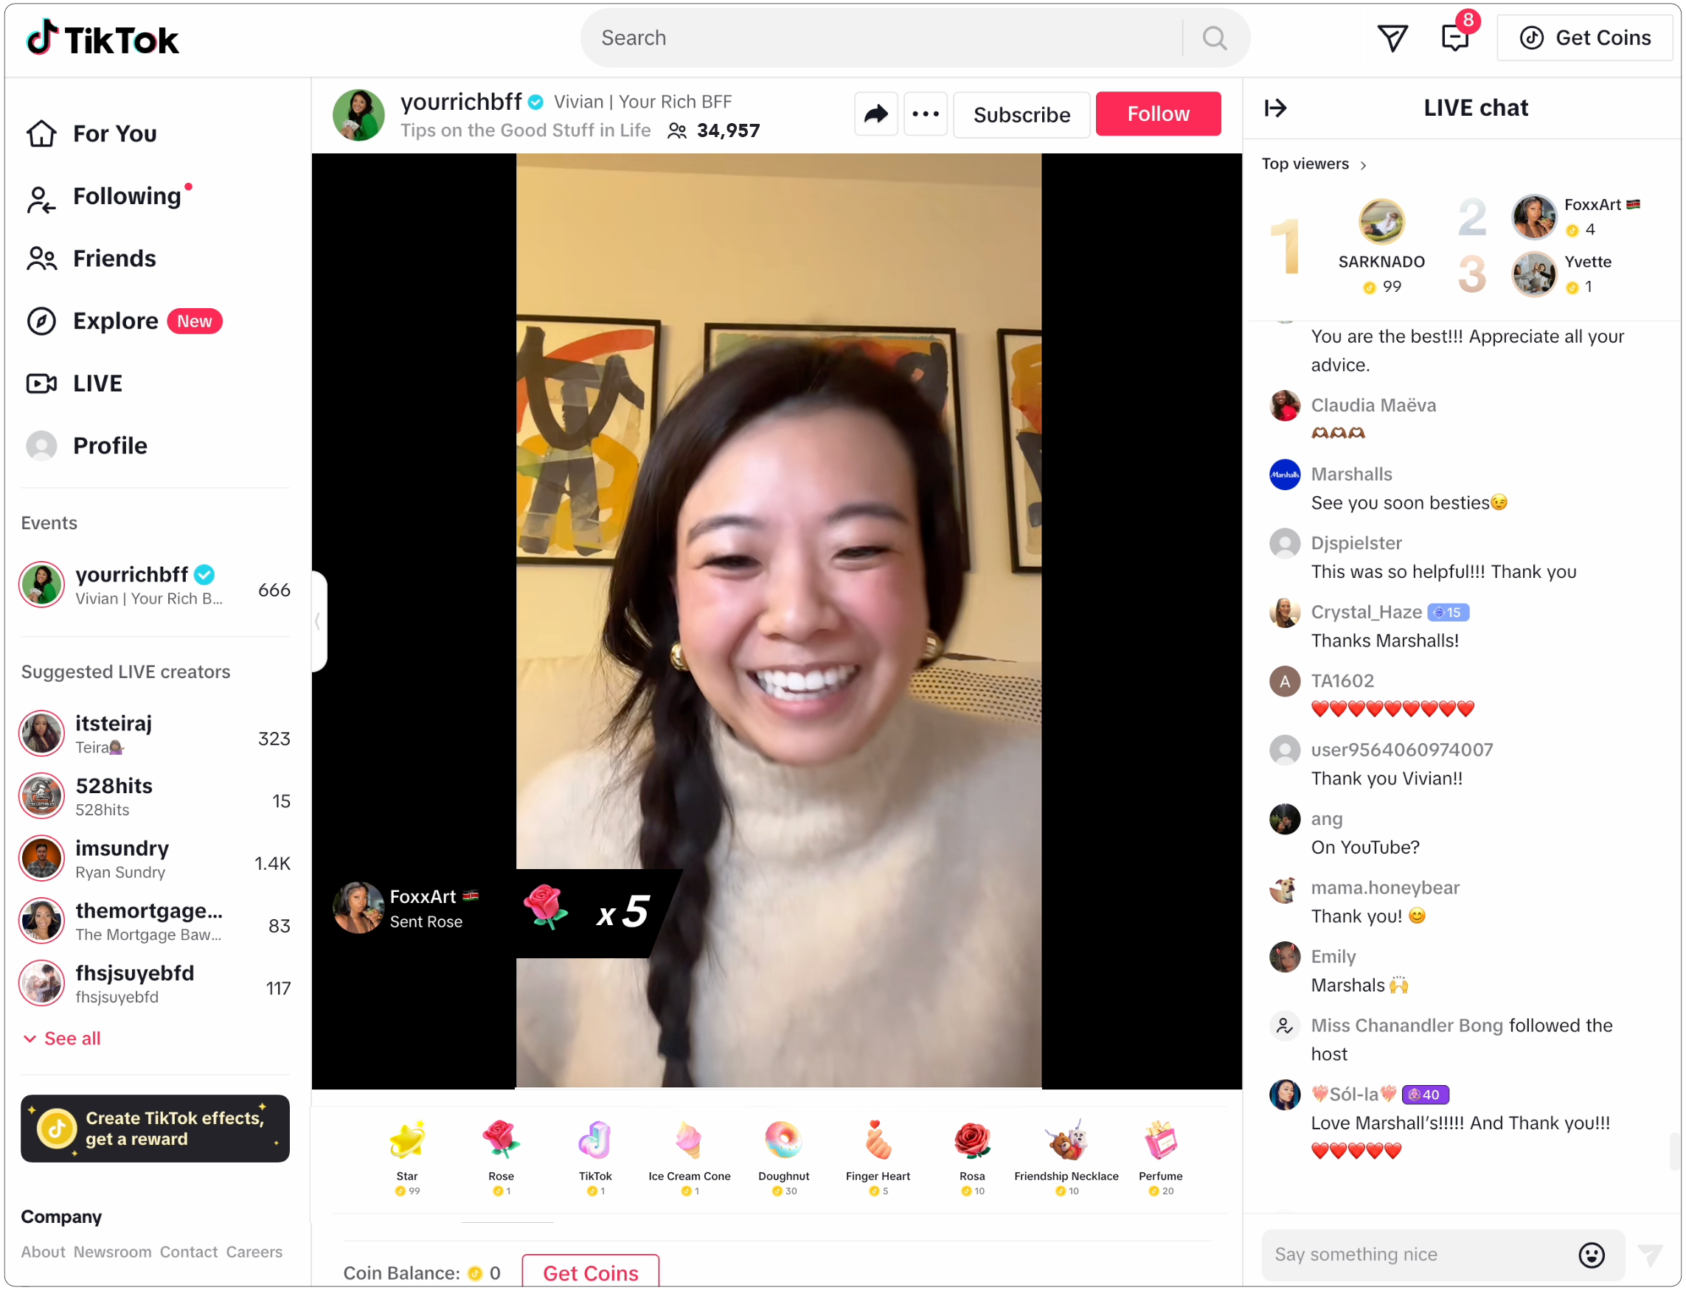Click the Careers footer link

(254, 1252)
